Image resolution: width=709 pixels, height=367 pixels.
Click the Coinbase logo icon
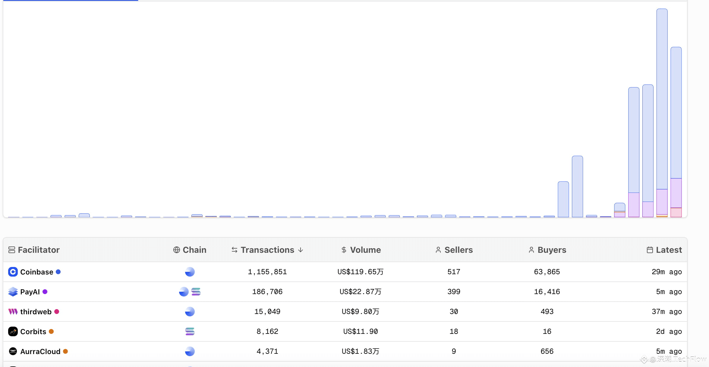click(13, 272)
